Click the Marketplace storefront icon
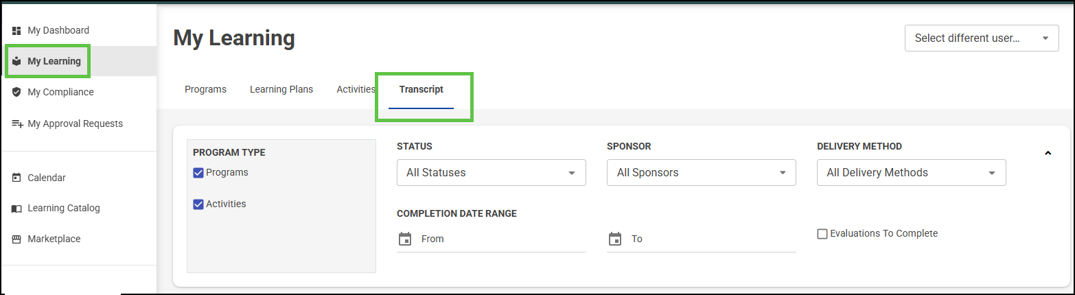This screenshot has height=295, width=1075. [x=17, y=239]
